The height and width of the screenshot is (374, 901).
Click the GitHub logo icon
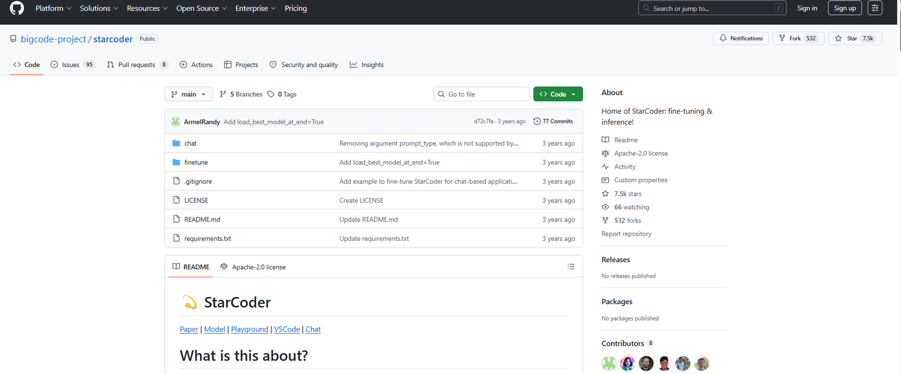[17, 8]
